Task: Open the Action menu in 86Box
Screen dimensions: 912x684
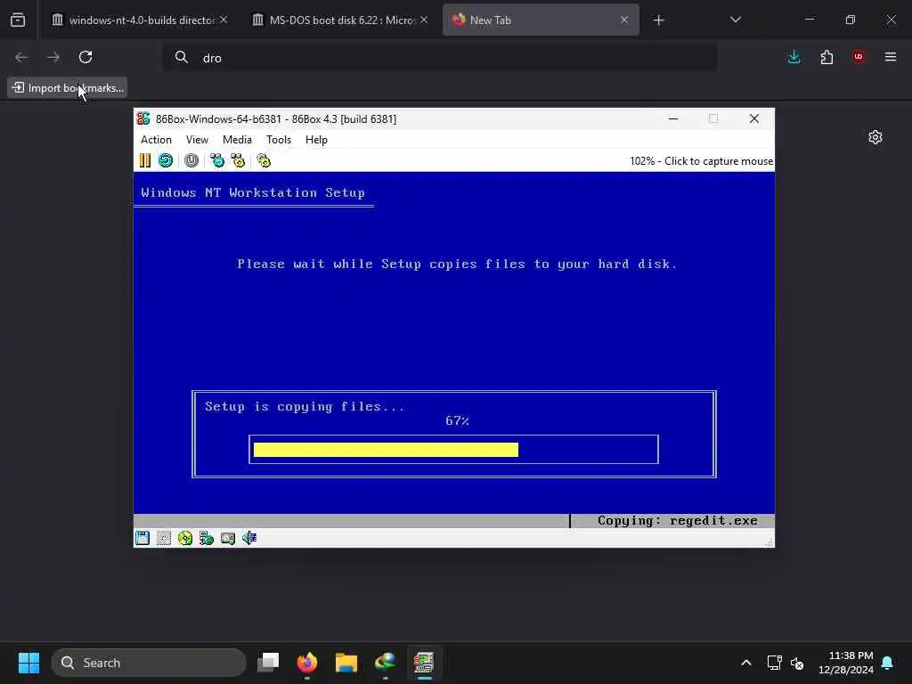Action: (156, 140)
